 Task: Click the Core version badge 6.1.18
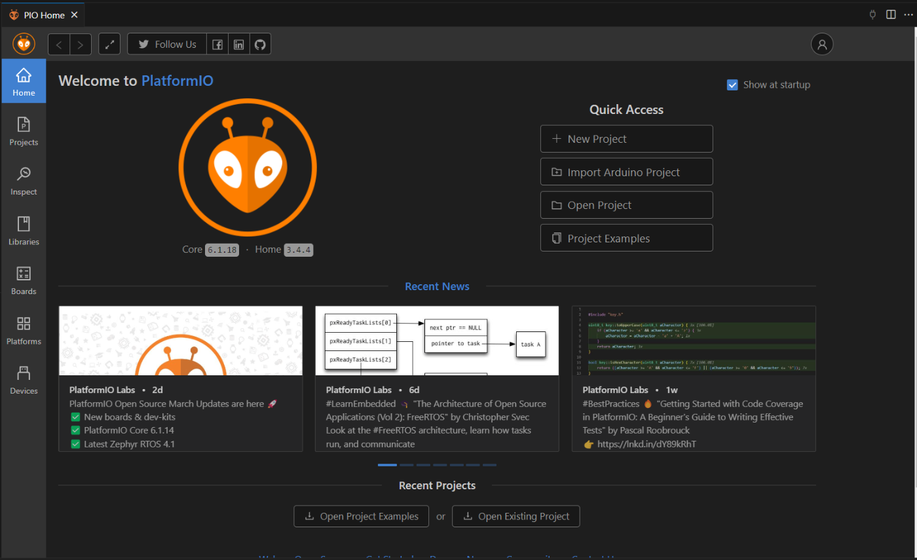tap(222, 250)
